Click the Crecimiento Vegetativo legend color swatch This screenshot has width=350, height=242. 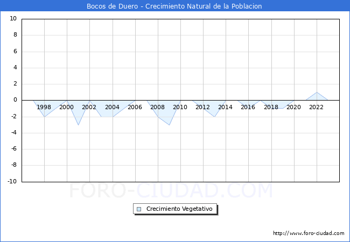pyautogui.click(x=139, y=209)
